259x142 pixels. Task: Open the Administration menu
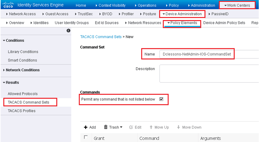[201, 5]
